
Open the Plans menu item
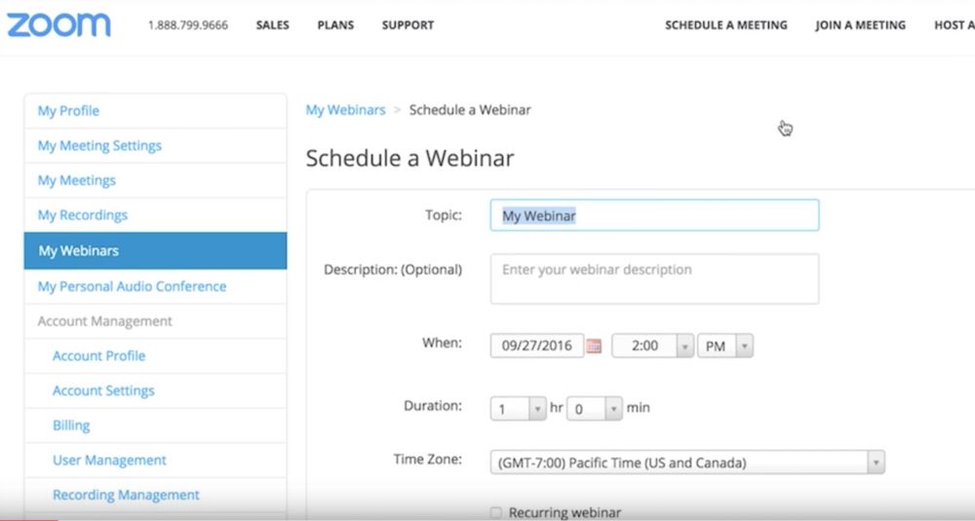(x=335, y=25)
